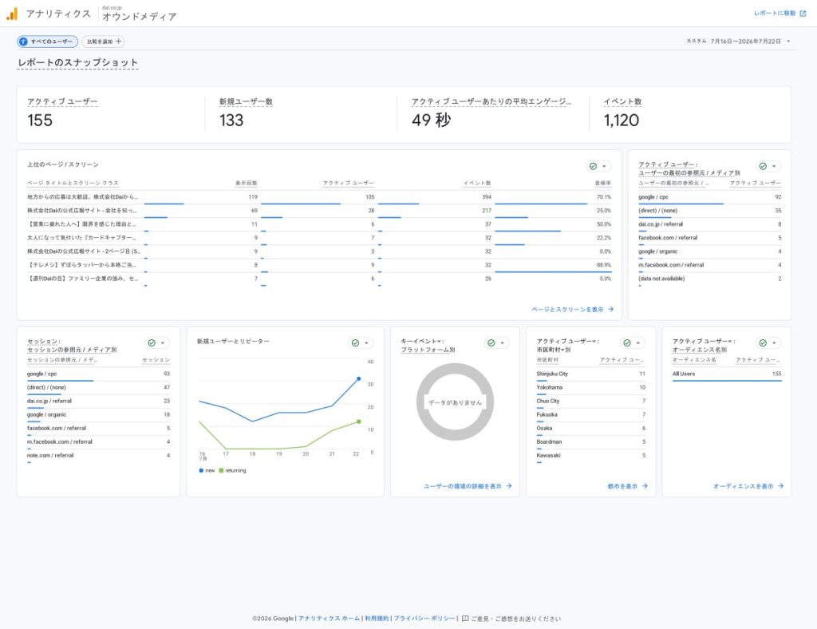Open the オーディエンスを表示 link

(x=748, y=486)
